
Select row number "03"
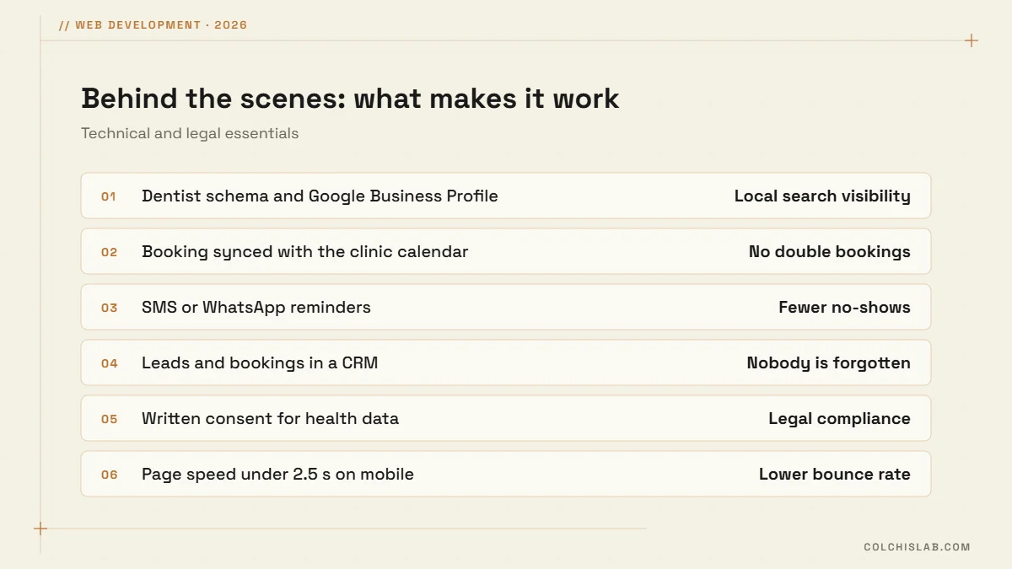[x=109, y=308]
